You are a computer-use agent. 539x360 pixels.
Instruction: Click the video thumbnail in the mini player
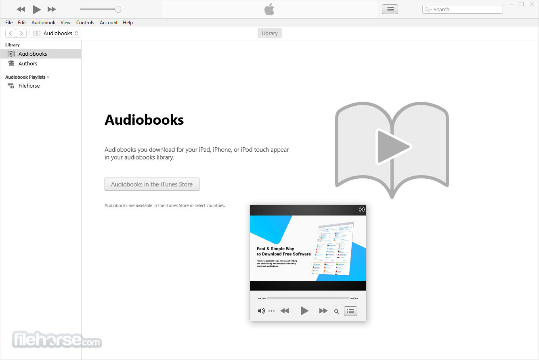[x=308, y=248]
